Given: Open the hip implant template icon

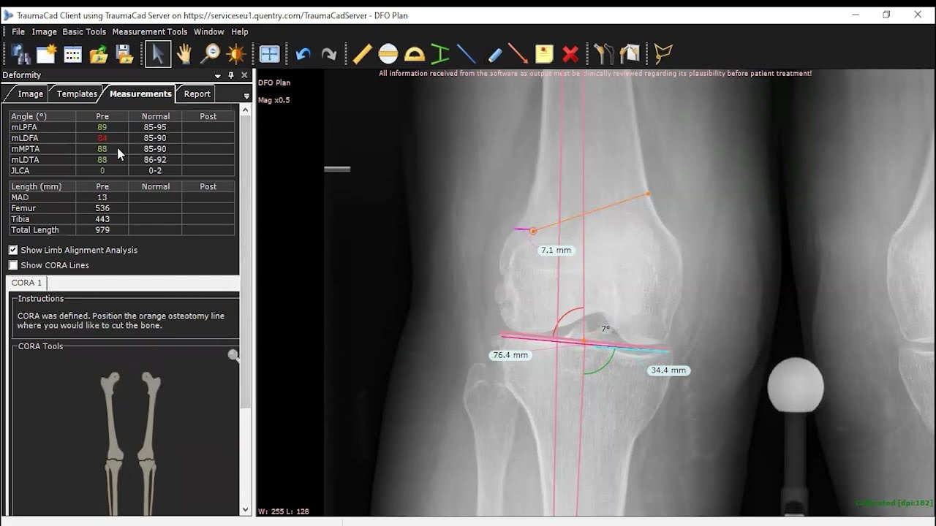Looking at the screenshot, I should [603, 54].
